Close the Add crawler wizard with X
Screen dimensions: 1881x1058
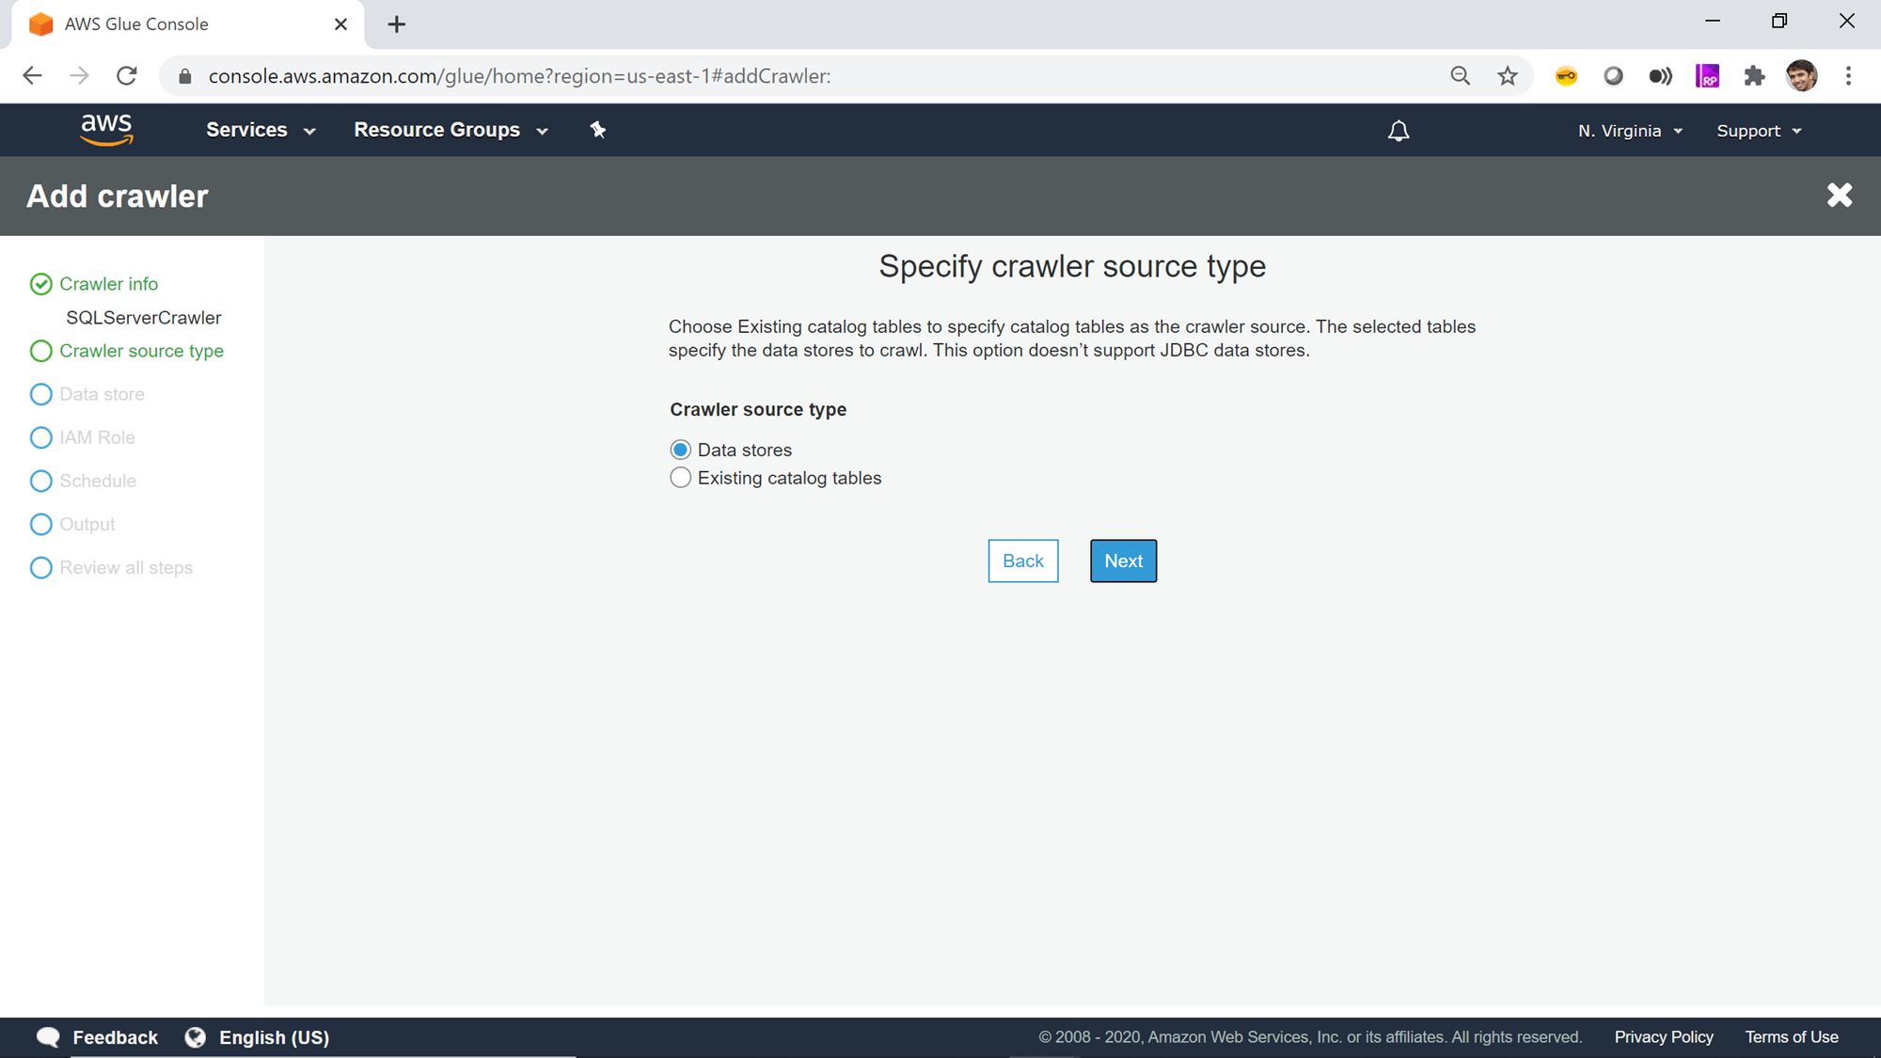click(x=1839, y=196)
